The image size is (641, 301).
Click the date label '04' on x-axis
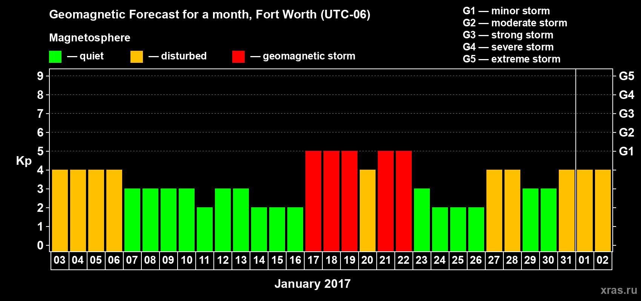78,260
